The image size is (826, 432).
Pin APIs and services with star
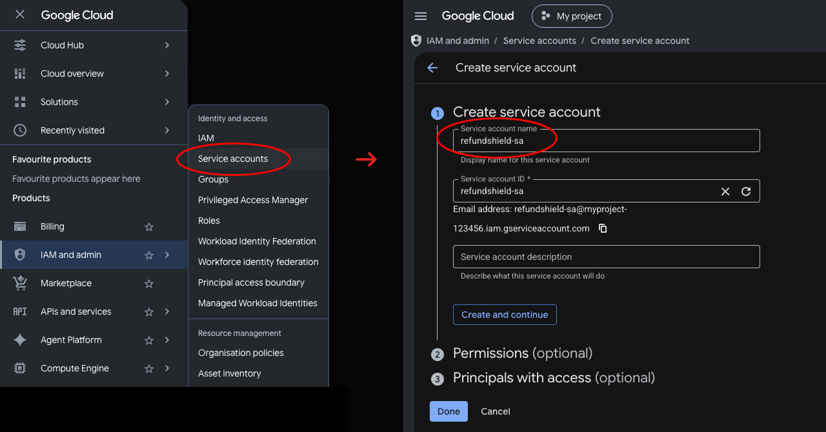coord(149,311)
